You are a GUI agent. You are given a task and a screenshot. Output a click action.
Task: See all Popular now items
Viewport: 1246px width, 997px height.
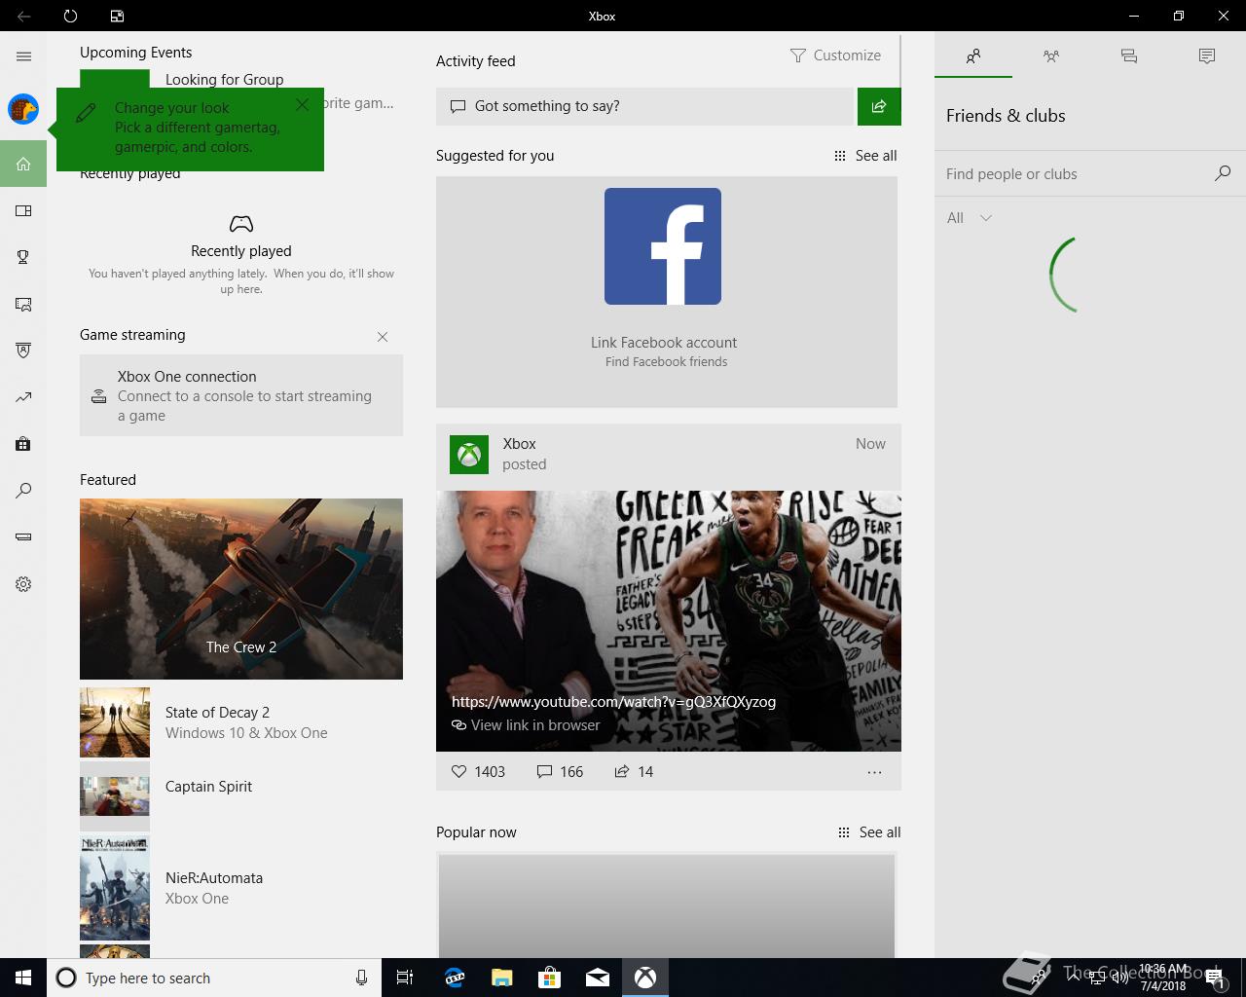pyautogui.click(x=869, y=832)
